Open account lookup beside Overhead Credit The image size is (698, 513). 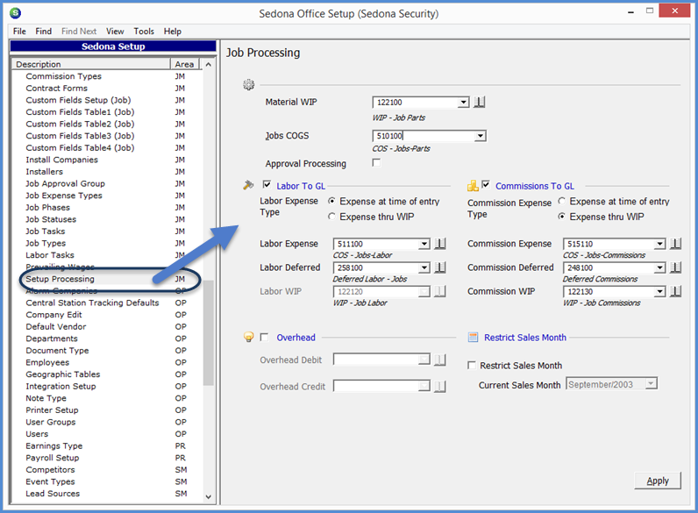point(440,386)
